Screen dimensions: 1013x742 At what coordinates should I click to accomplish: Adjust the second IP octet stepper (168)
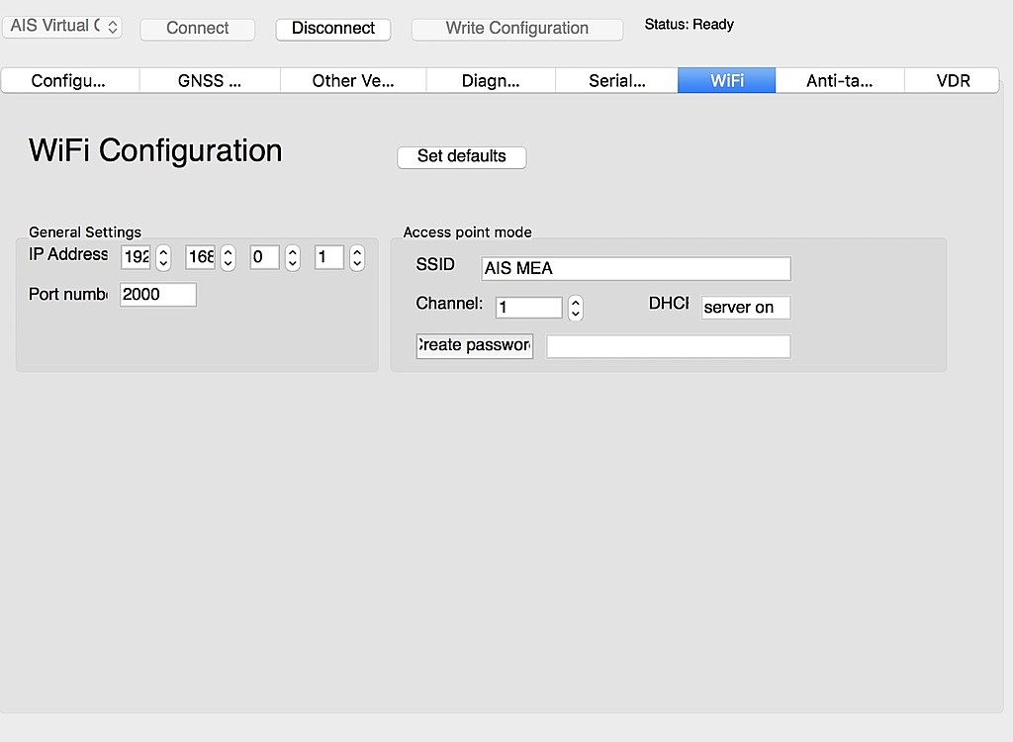click(x=228, y=258)
